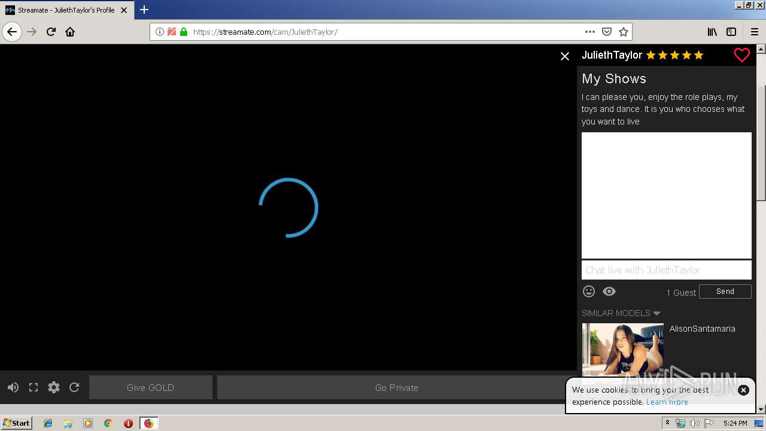
Task: Click the JuliethTaylor profile name heading
Action: tap(612, 55)
